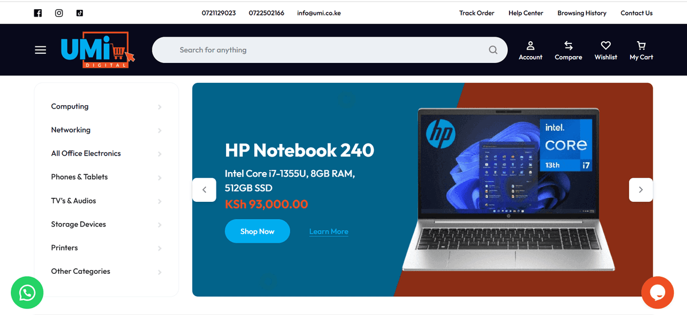Expand the Storage Devices category

[x=106, y=225]
